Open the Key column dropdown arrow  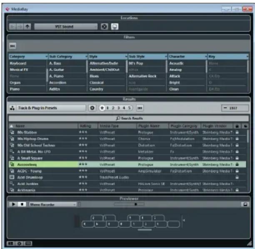[247, 57]
